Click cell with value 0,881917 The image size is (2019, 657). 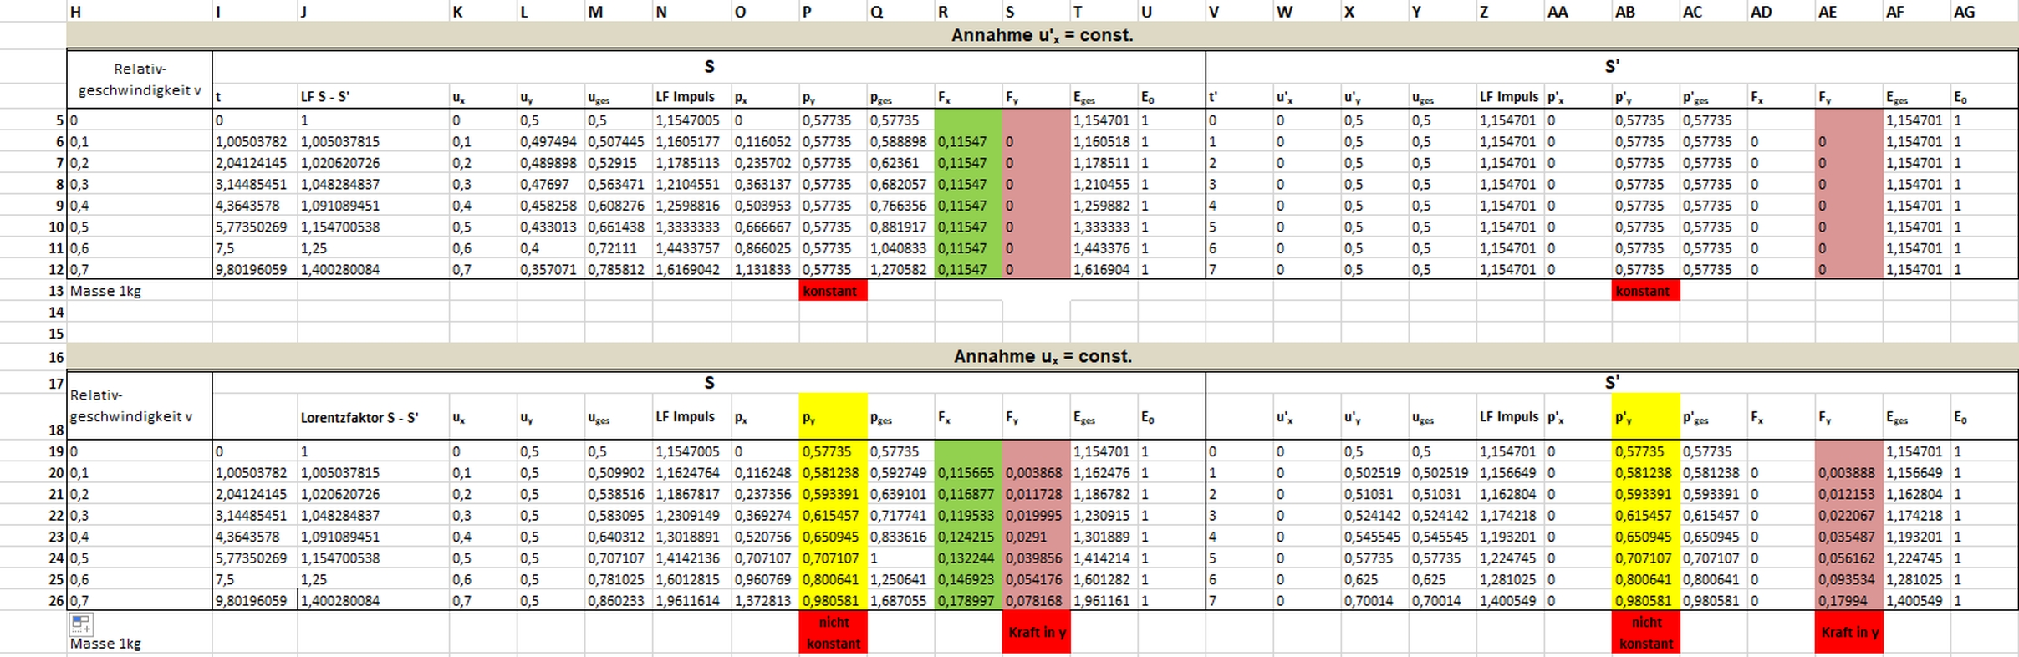[x=900, y=227]
